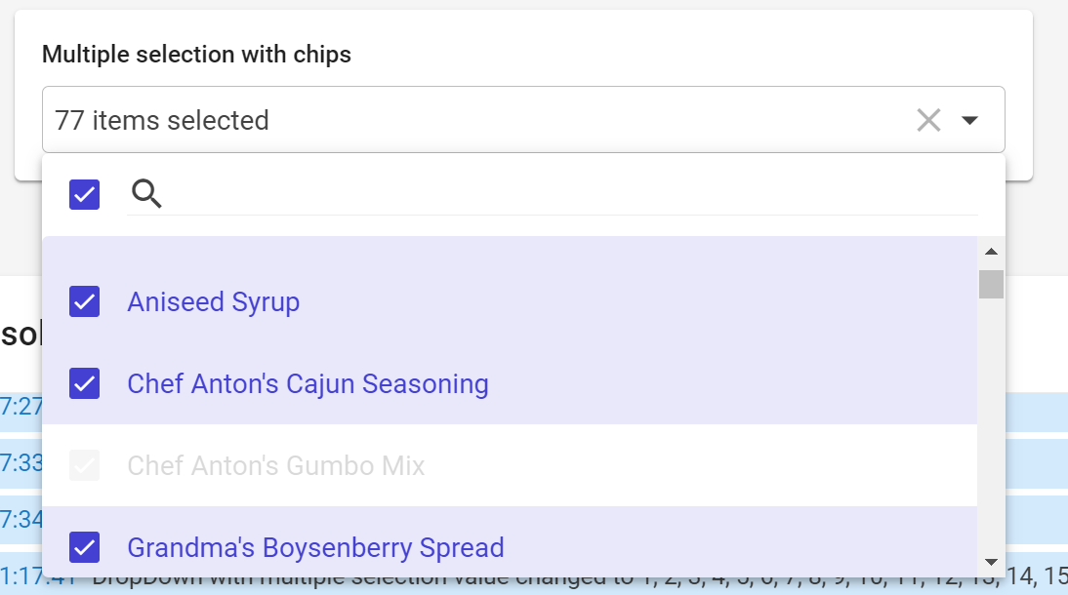The height and width of the screenshot is (595, 1068).
Task: Click the magnifying glass search icon
Action: pyautogui.click(x=146, y=194)
